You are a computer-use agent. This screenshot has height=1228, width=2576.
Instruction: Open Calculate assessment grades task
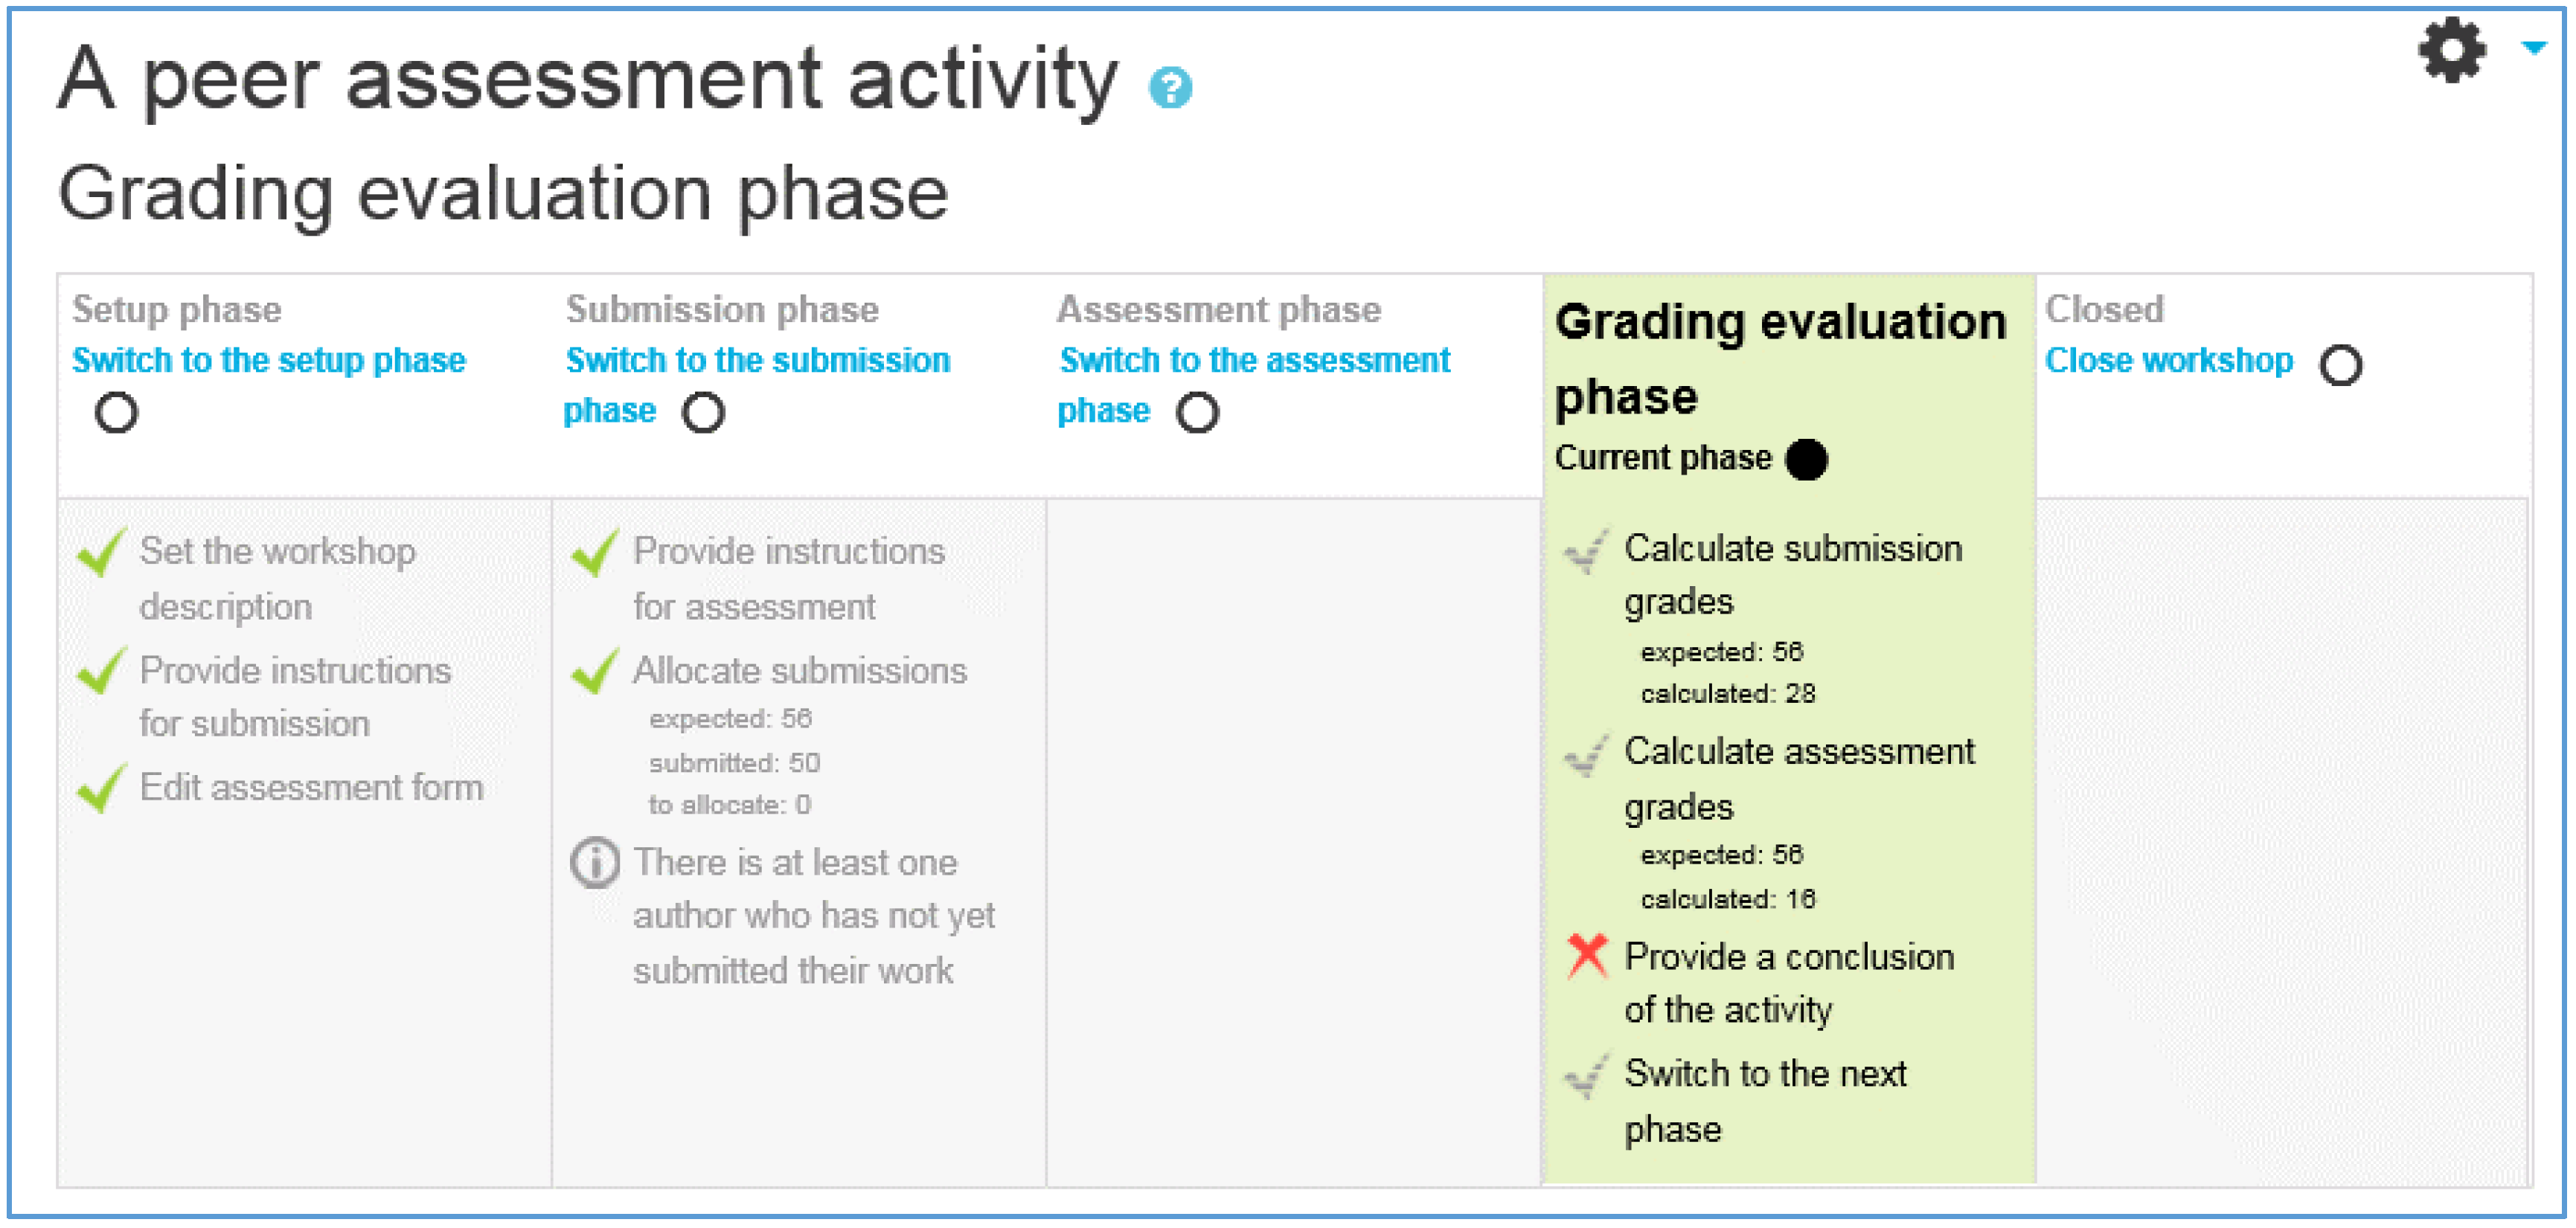click(x=1798, y=778)
